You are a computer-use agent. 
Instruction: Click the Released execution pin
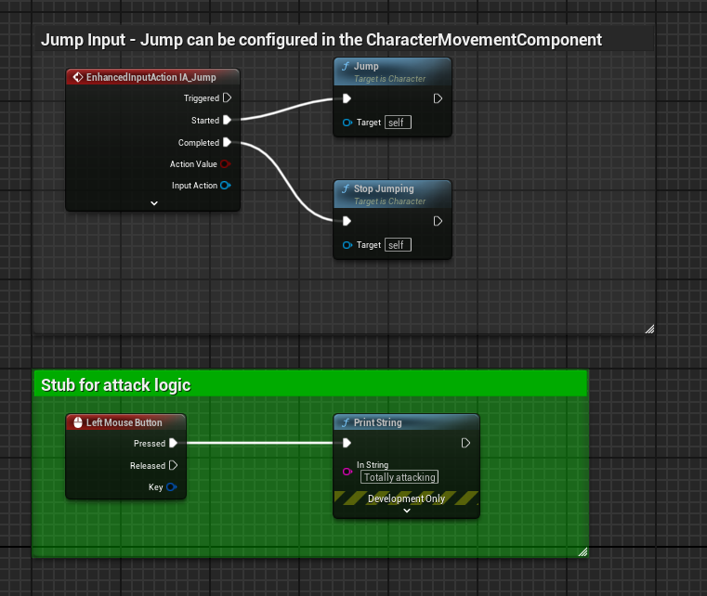click(x=173, y=465)
